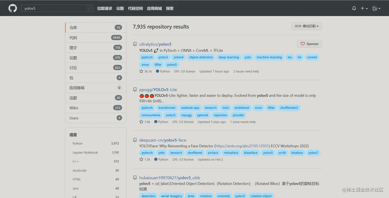The image size is (389, 198).
Task: Click the yolov3 topic tag
Action: coord(163,57)
